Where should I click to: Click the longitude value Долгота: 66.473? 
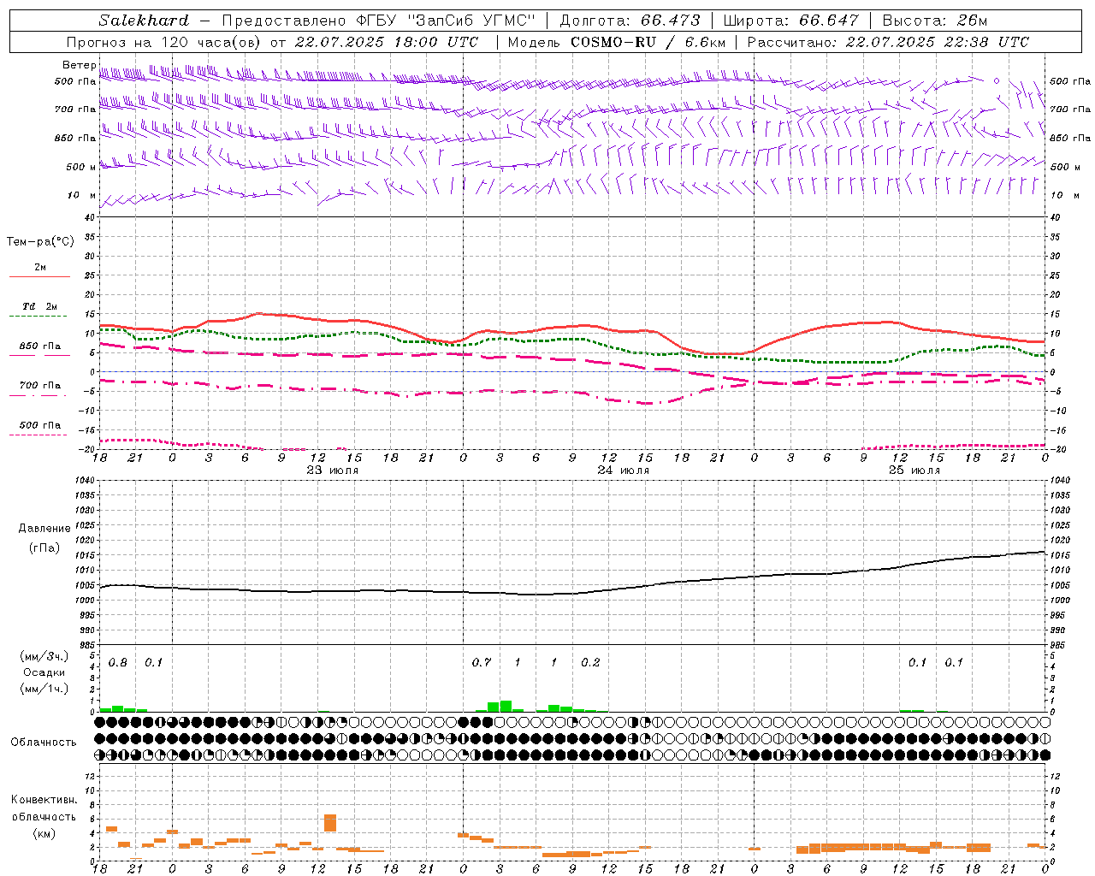click(x=630, y=21)
